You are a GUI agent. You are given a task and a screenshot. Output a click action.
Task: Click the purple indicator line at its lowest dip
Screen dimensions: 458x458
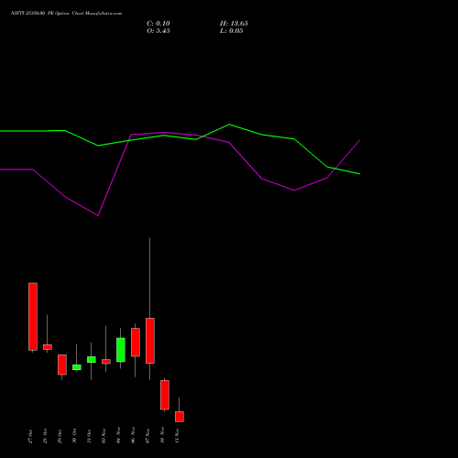pyautogui.click(x=98, y=215)
